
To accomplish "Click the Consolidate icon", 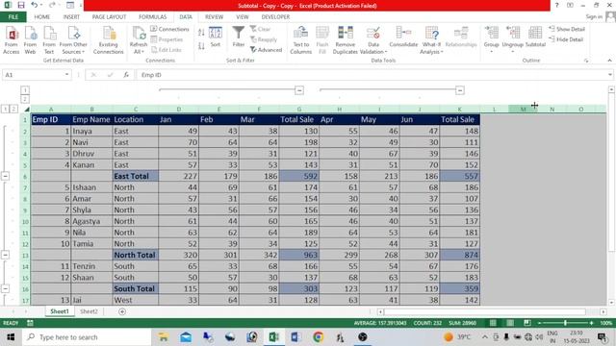I will click(x=403, y=37).
